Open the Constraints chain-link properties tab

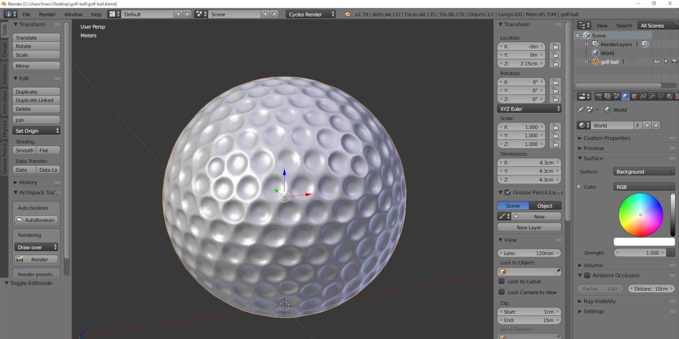[x=643, y=96]
